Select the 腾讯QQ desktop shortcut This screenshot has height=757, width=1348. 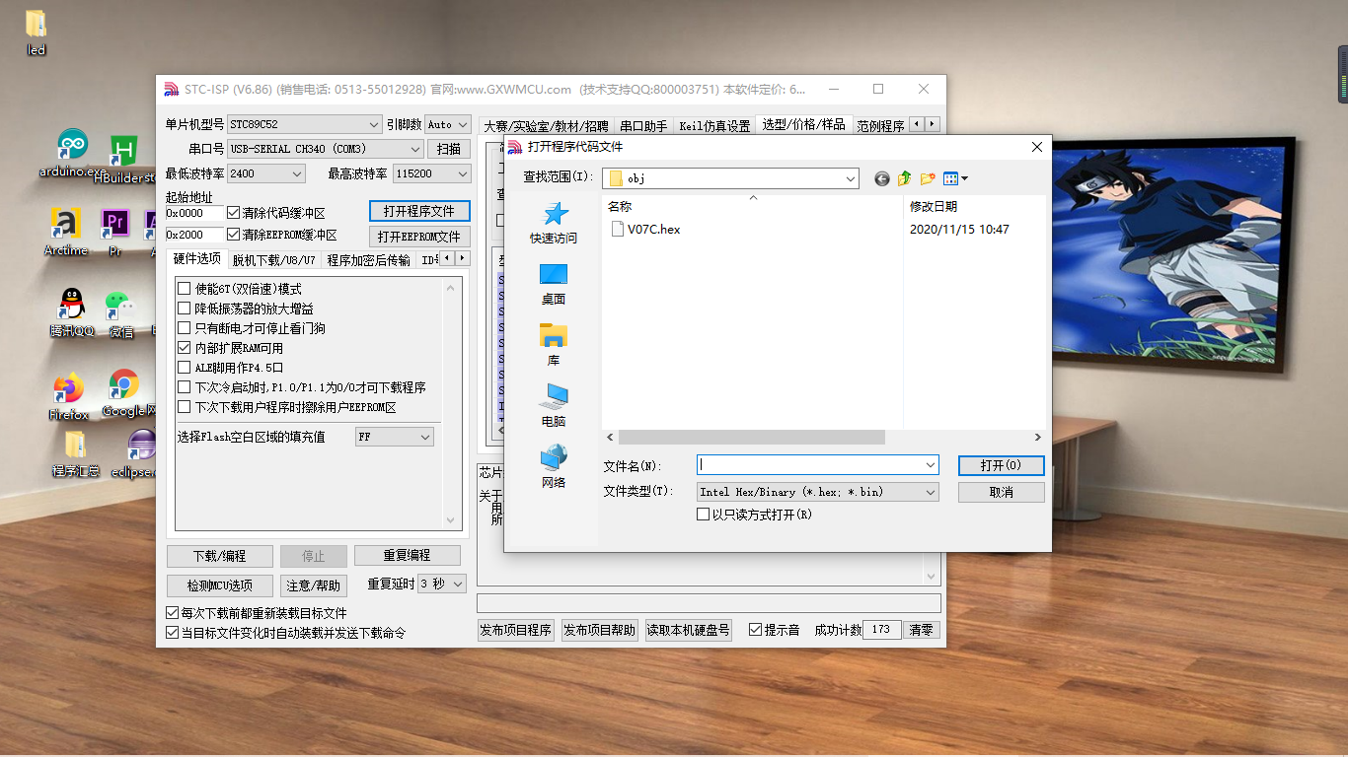click(x=71, y=313)
